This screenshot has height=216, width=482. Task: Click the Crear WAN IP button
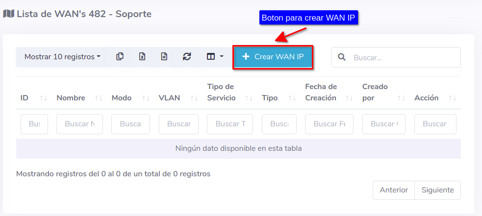[x=273, y=57]
